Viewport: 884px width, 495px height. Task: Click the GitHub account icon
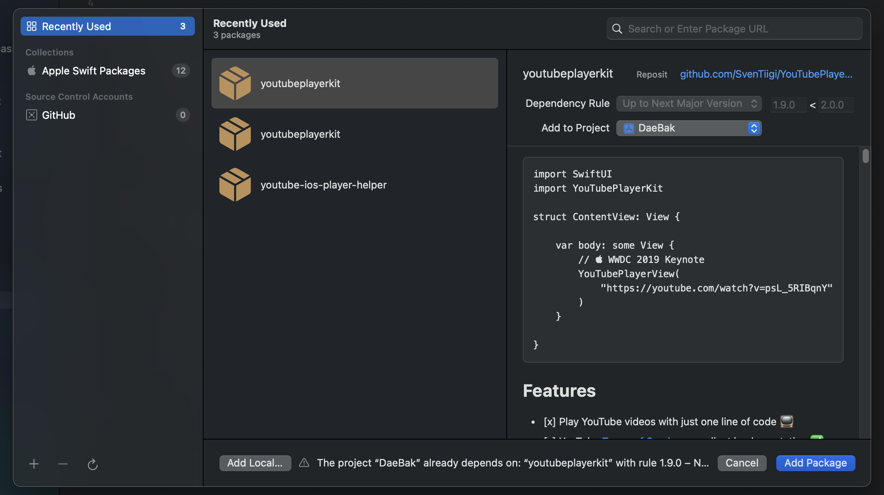click(32, 115)
